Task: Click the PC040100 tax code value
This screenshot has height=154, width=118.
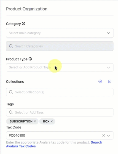Action: click(x=17, y=136)
